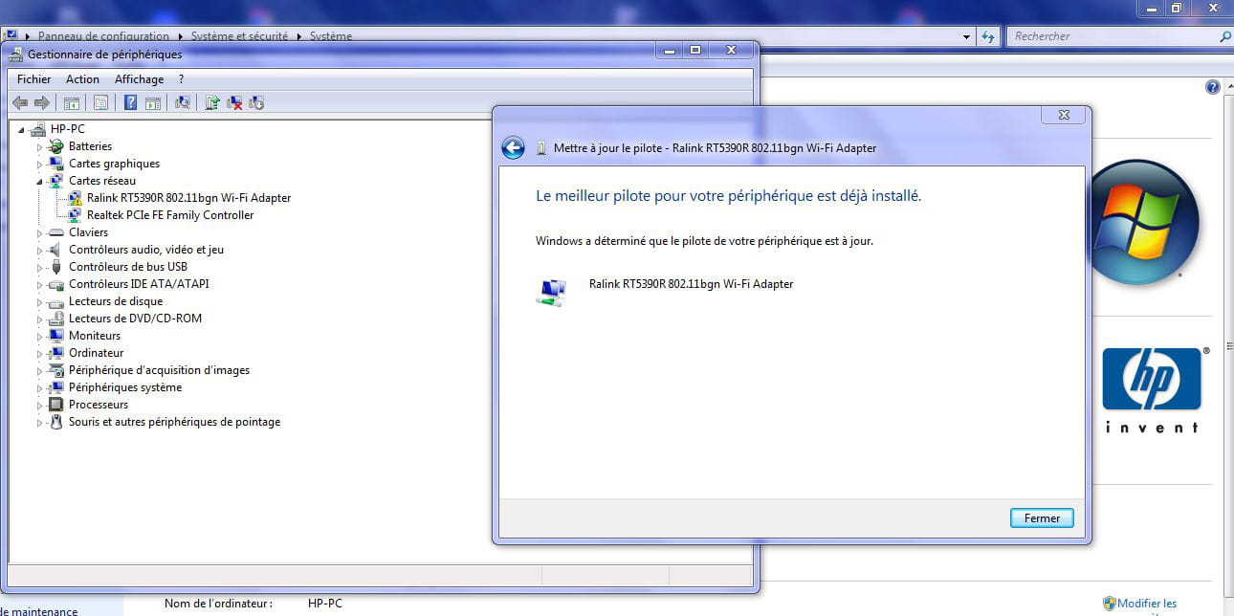Click the blue back arrow in driver update dialog
1234x616 pixels.
click(x=514, y=147)
